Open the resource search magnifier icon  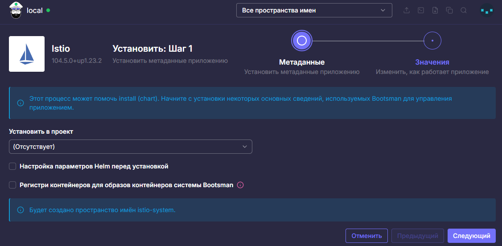pyautogui.click(x=463, y=10)
